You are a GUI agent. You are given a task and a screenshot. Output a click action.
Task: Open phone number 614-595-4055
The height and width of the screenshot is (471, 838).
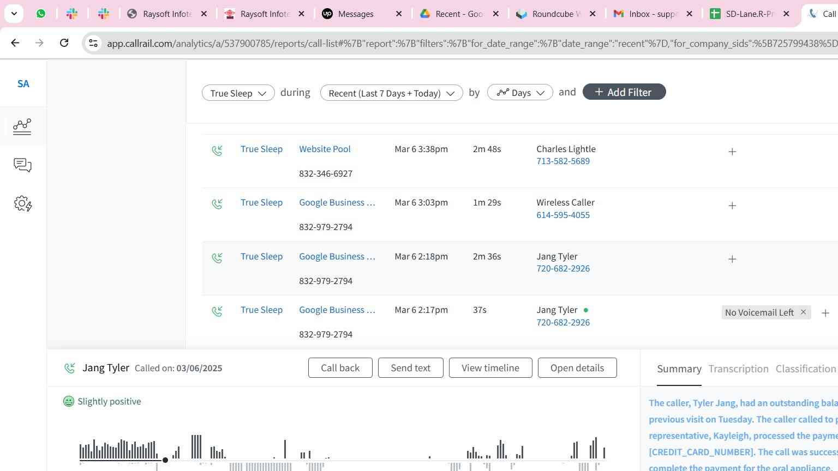(563, 215)
